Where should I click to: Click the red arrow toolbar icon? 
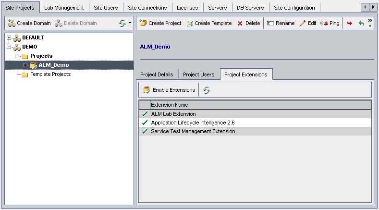tap(349, 23)
